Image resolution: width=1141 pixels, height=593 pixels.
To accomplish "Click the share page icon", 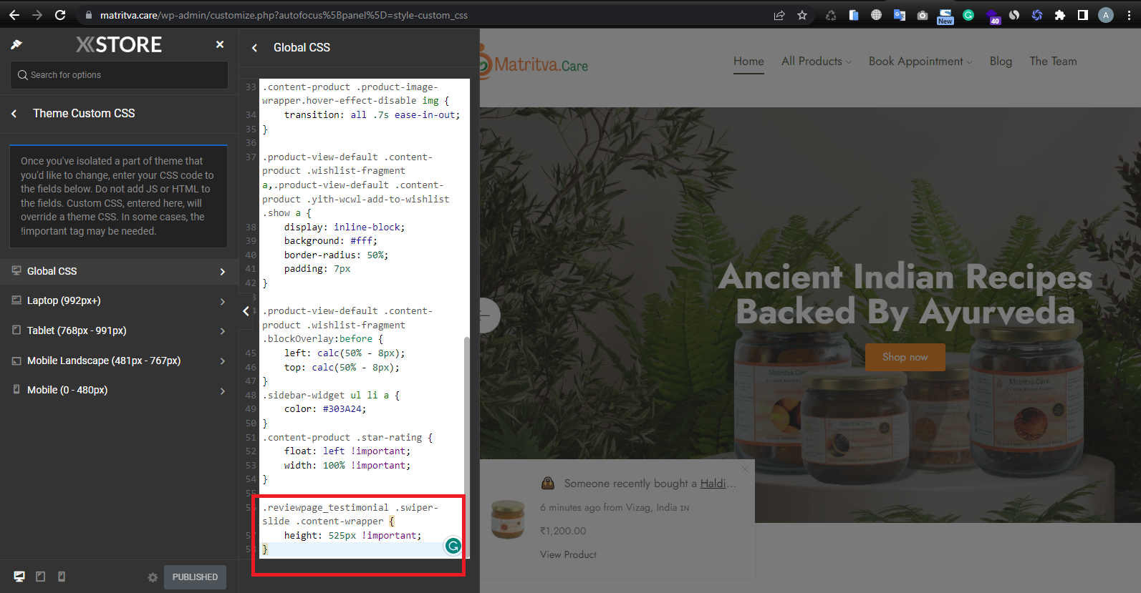I will pyautogui.click(x=779, y=15).
